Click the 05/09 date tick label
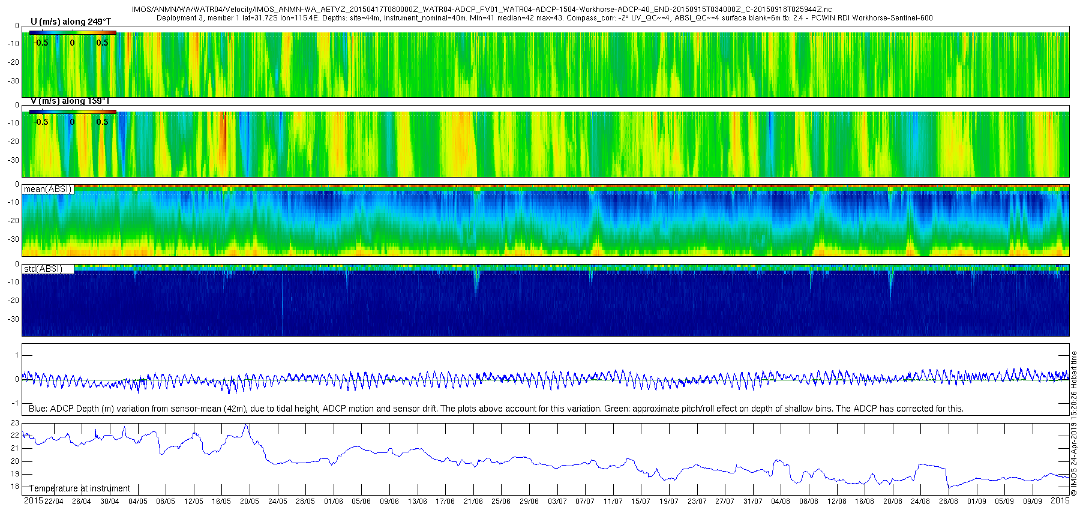This screenshot has height=510, width=1080. click(x=1004, y=502)
